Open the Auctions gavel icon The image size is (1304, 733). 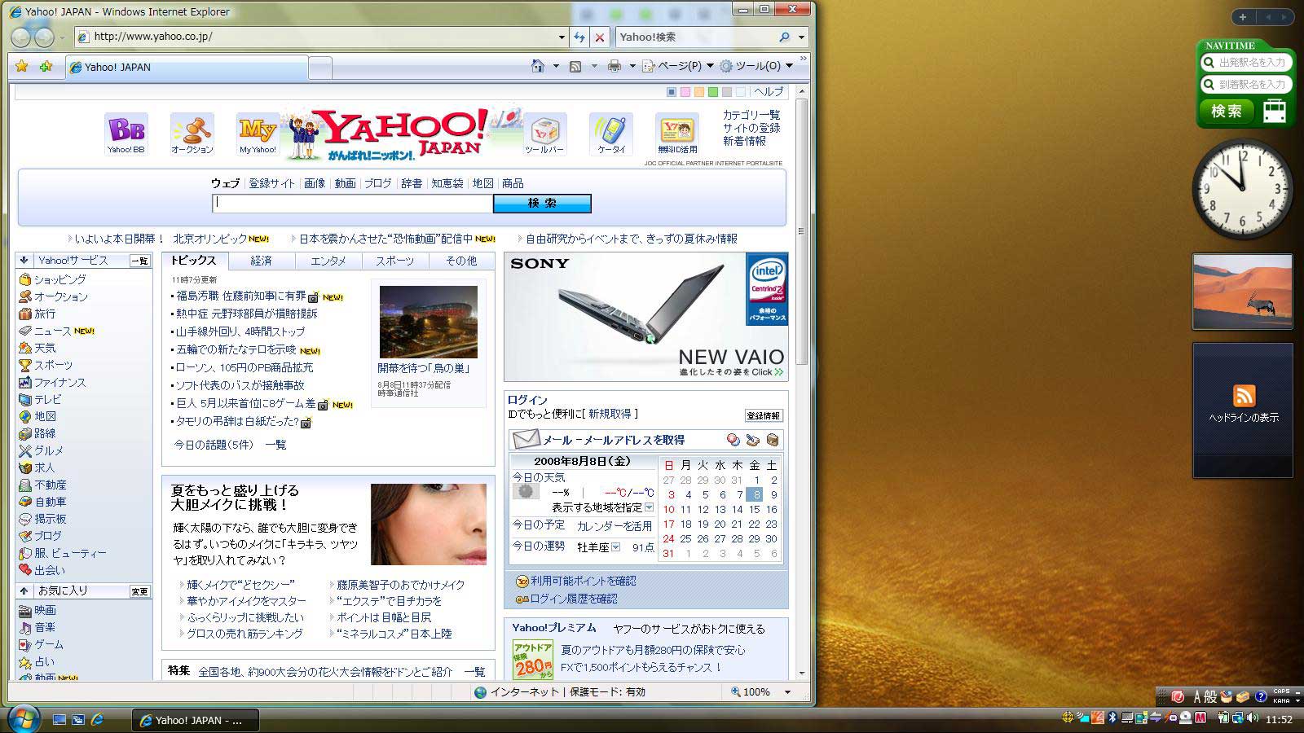(x=192, y=134)
